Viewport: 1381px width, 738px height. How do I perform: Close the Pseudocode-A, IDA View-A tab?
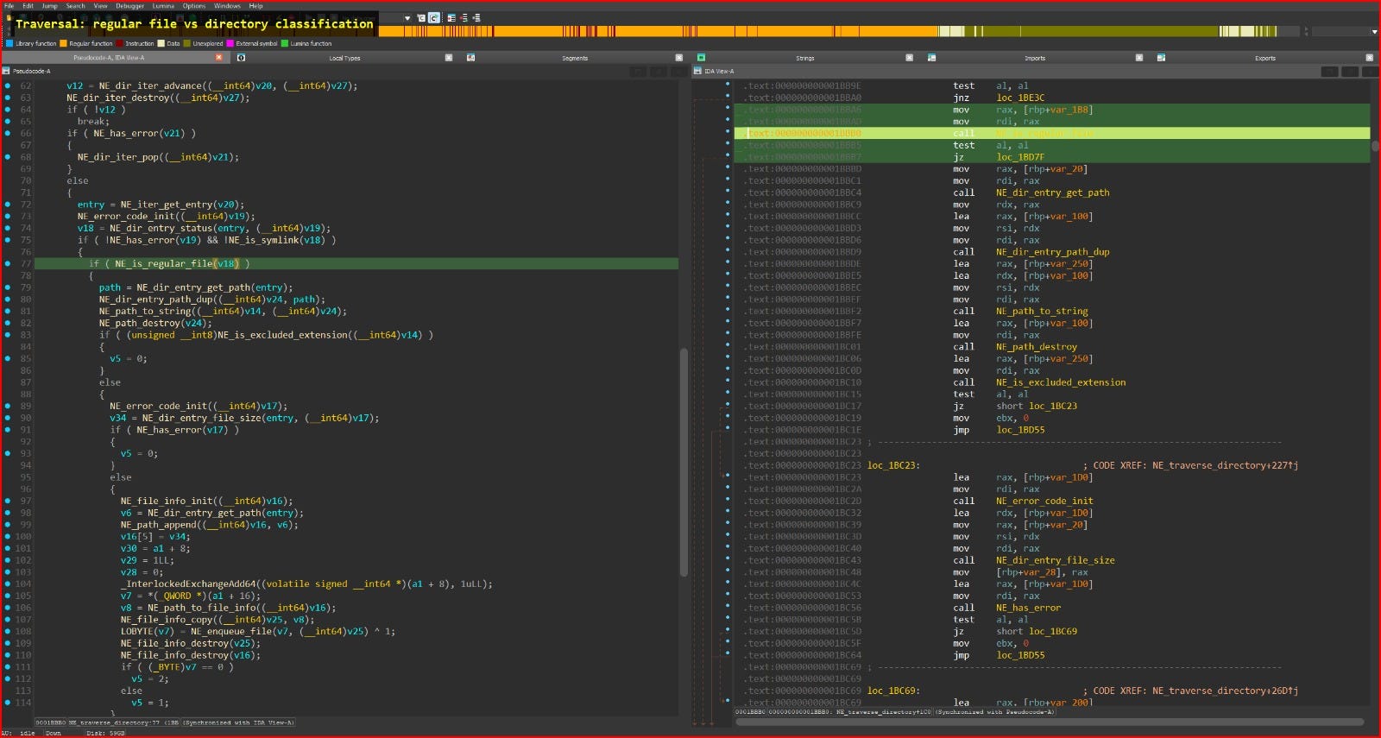(218, 58)
